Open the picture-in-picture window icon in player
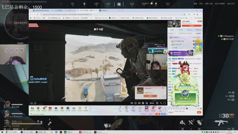Image resolution: width=238 pixels, height=134 pixels. (157, 103)
